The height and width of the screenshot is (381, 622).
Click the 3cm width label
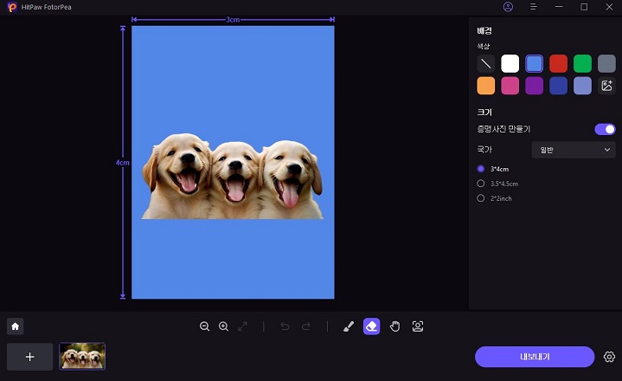click(x=233, y=19)
